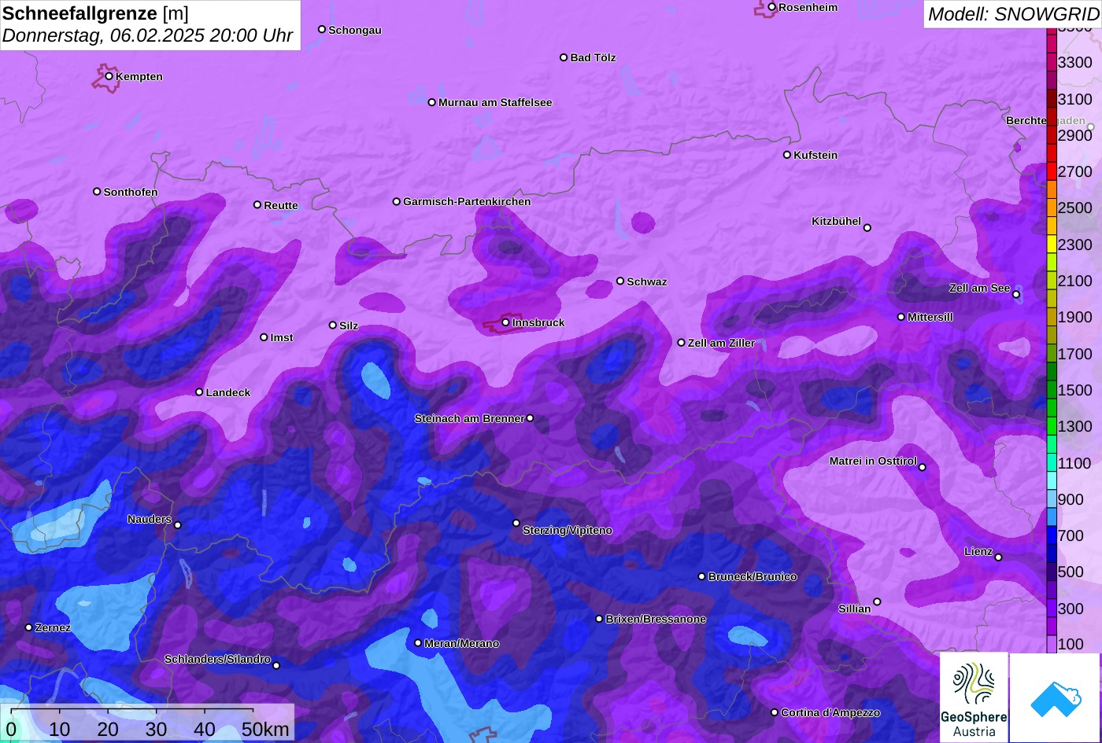The height and width of the screenshot is (743, 1102).
Task: Click the Cortina d'Ampezzo marker dot
Action: click(775, 712)
